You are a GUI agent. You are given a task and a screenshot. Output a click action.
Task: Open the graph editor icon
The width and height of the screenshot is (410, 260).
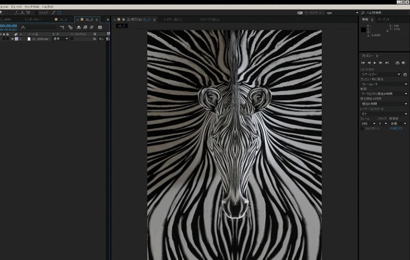click(100, 27)
